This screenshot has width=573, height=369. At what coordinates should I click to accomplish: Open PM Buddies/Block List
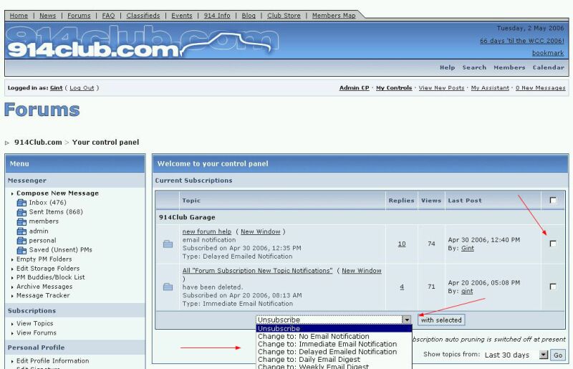[50, 277]
